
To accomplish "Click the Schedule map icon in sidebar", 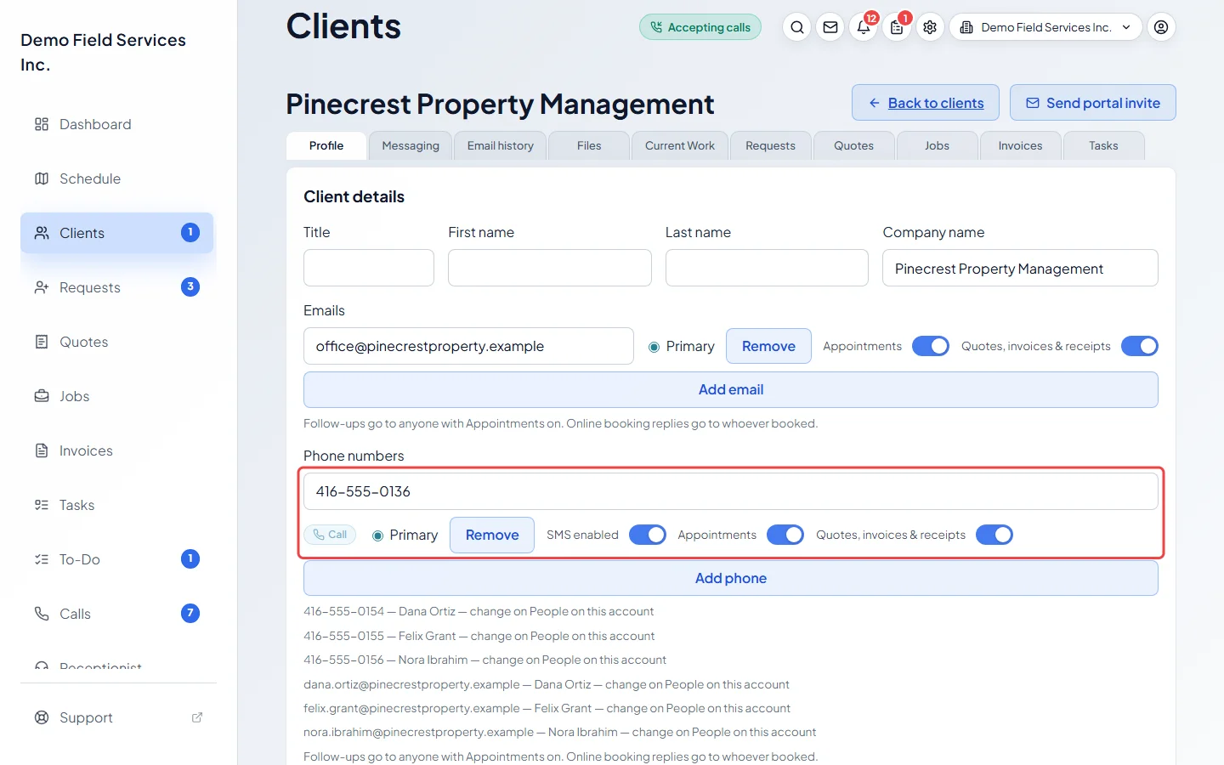I will pyautogui.click(x=42, y=178).
